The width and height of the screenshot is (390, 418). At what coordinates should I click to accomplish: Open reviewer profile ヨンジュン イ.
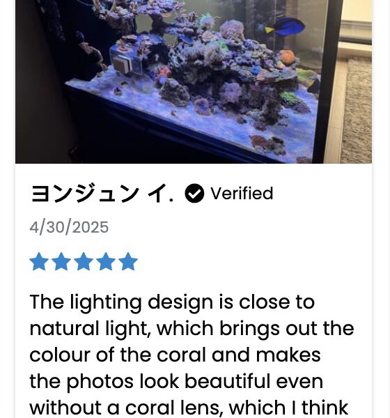(x=102, y=194)
